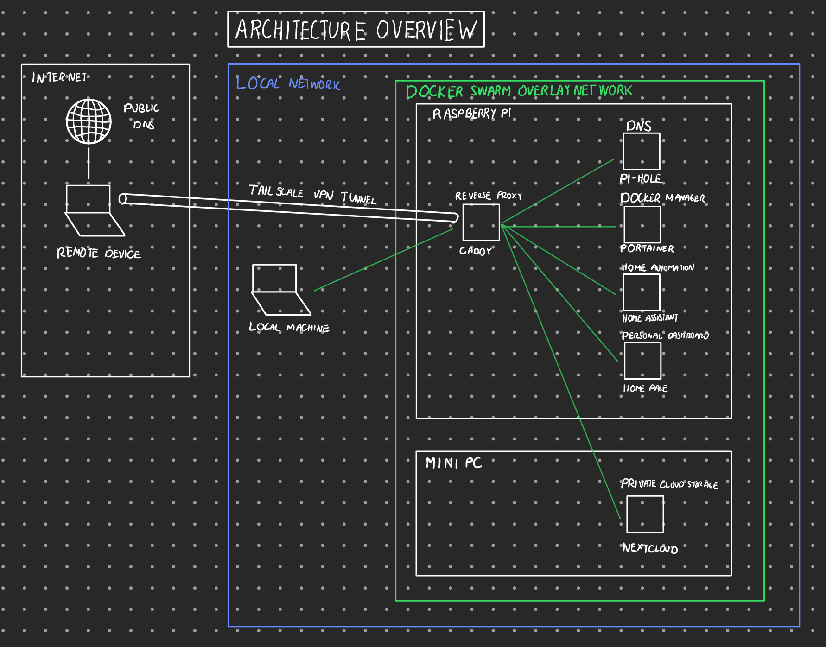Screen dimensions: 826x647
Task: Select the Home Assistant service box
Action: tap(642, 292)
